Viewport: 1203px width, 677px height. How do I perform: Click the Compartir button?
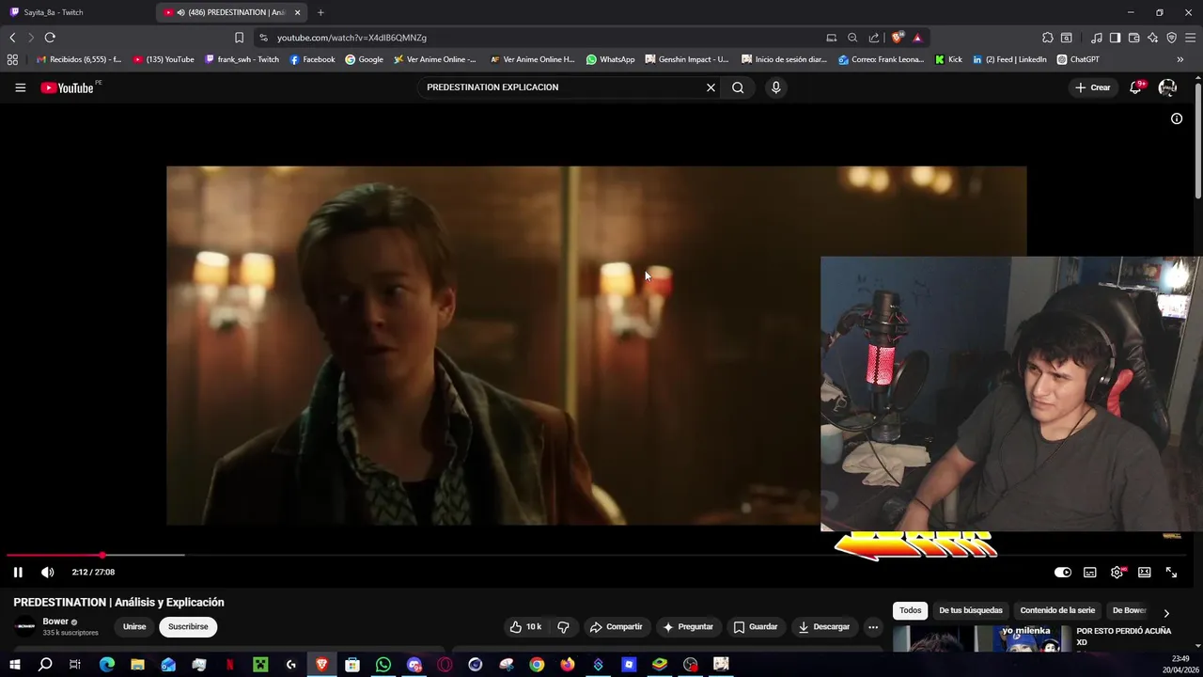point(616,626)
